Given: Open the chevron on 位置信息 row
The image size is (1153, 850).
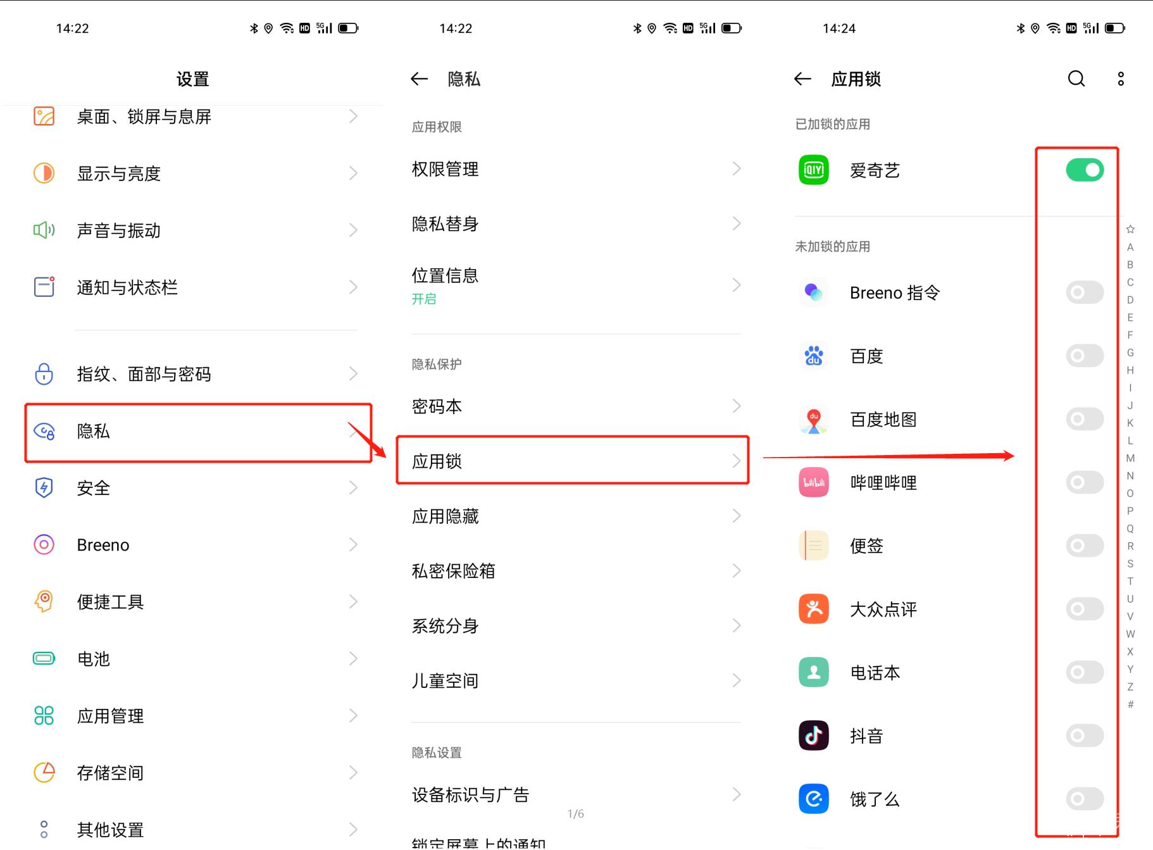Looking at the screenshot, I should point(737,285).
